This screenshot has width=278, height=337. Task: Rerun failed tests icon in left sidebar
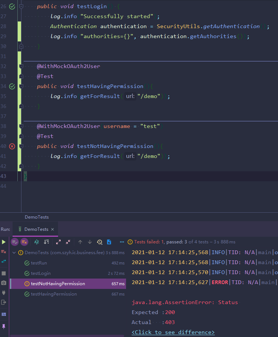click(4, 252)
